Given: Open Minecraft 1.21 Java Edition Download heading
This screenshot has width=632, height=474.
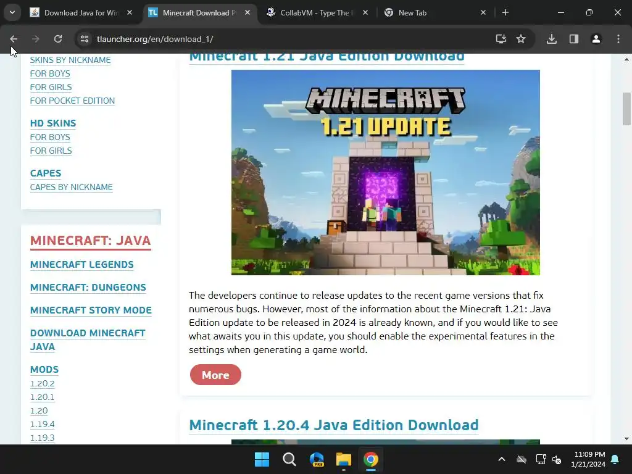Looking at the screenshot, I should [327, 57].
